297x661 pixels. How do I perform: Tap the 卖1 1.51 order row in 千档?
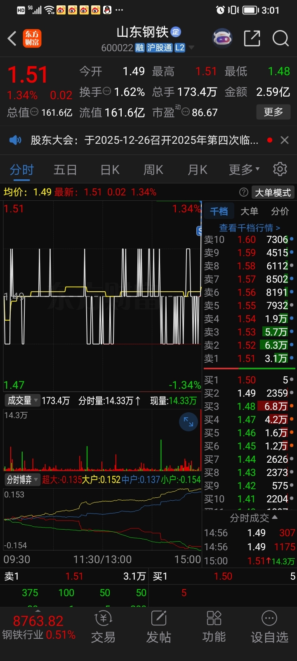pyautogui.click(x=249, y=359)
